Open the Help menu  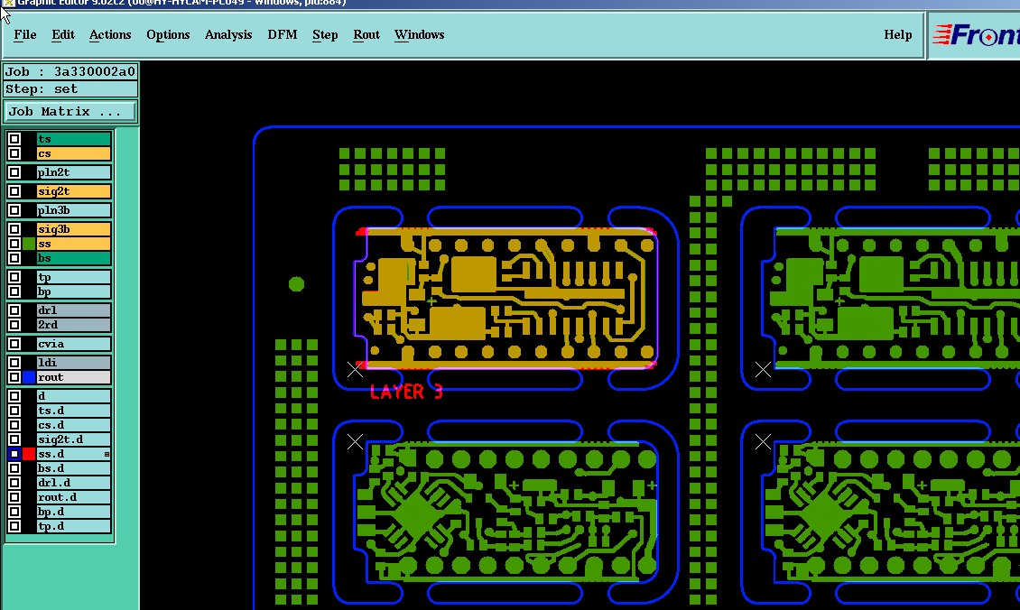(x=898, y=35)
